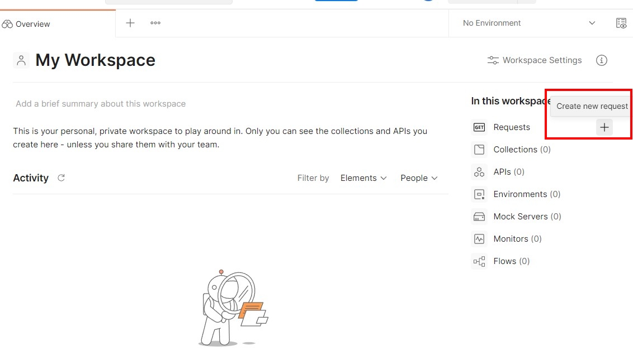
Task: Open Environments (0) in workspace
Action: (x=526, y=194)
